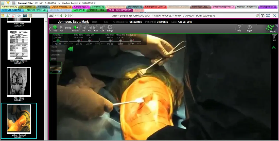279x141 pixels.
Task: Click Logoff power icon
Action: [x=250, y=28]
